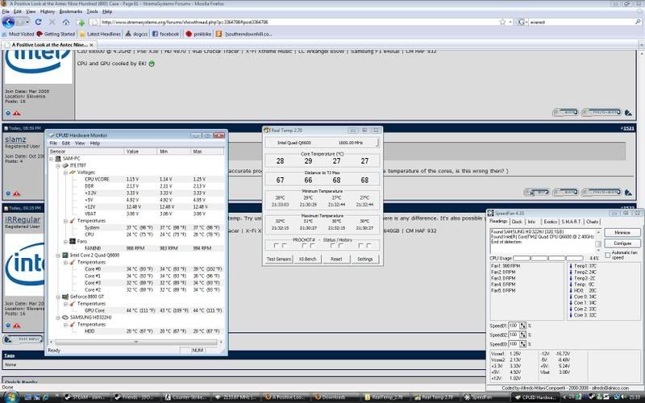Open the pinkbike bookmark

pyautogui.click(x=198, y=34)
